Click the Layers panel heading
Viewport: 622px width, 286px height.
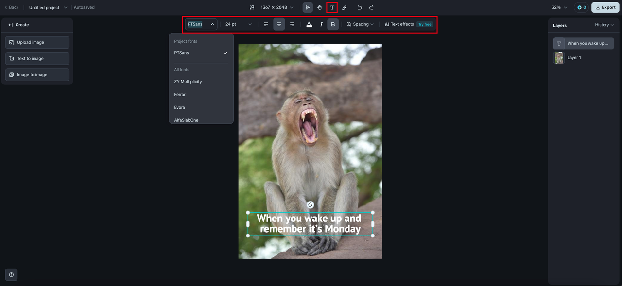point(560,25)
